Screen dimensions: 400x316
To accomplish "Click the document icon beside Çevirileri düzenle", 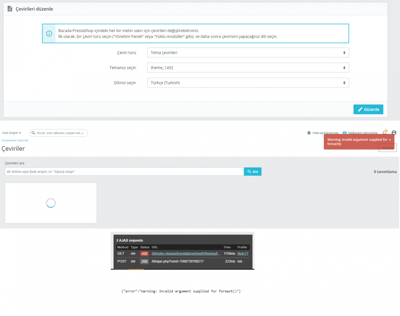I will (10, 9).
